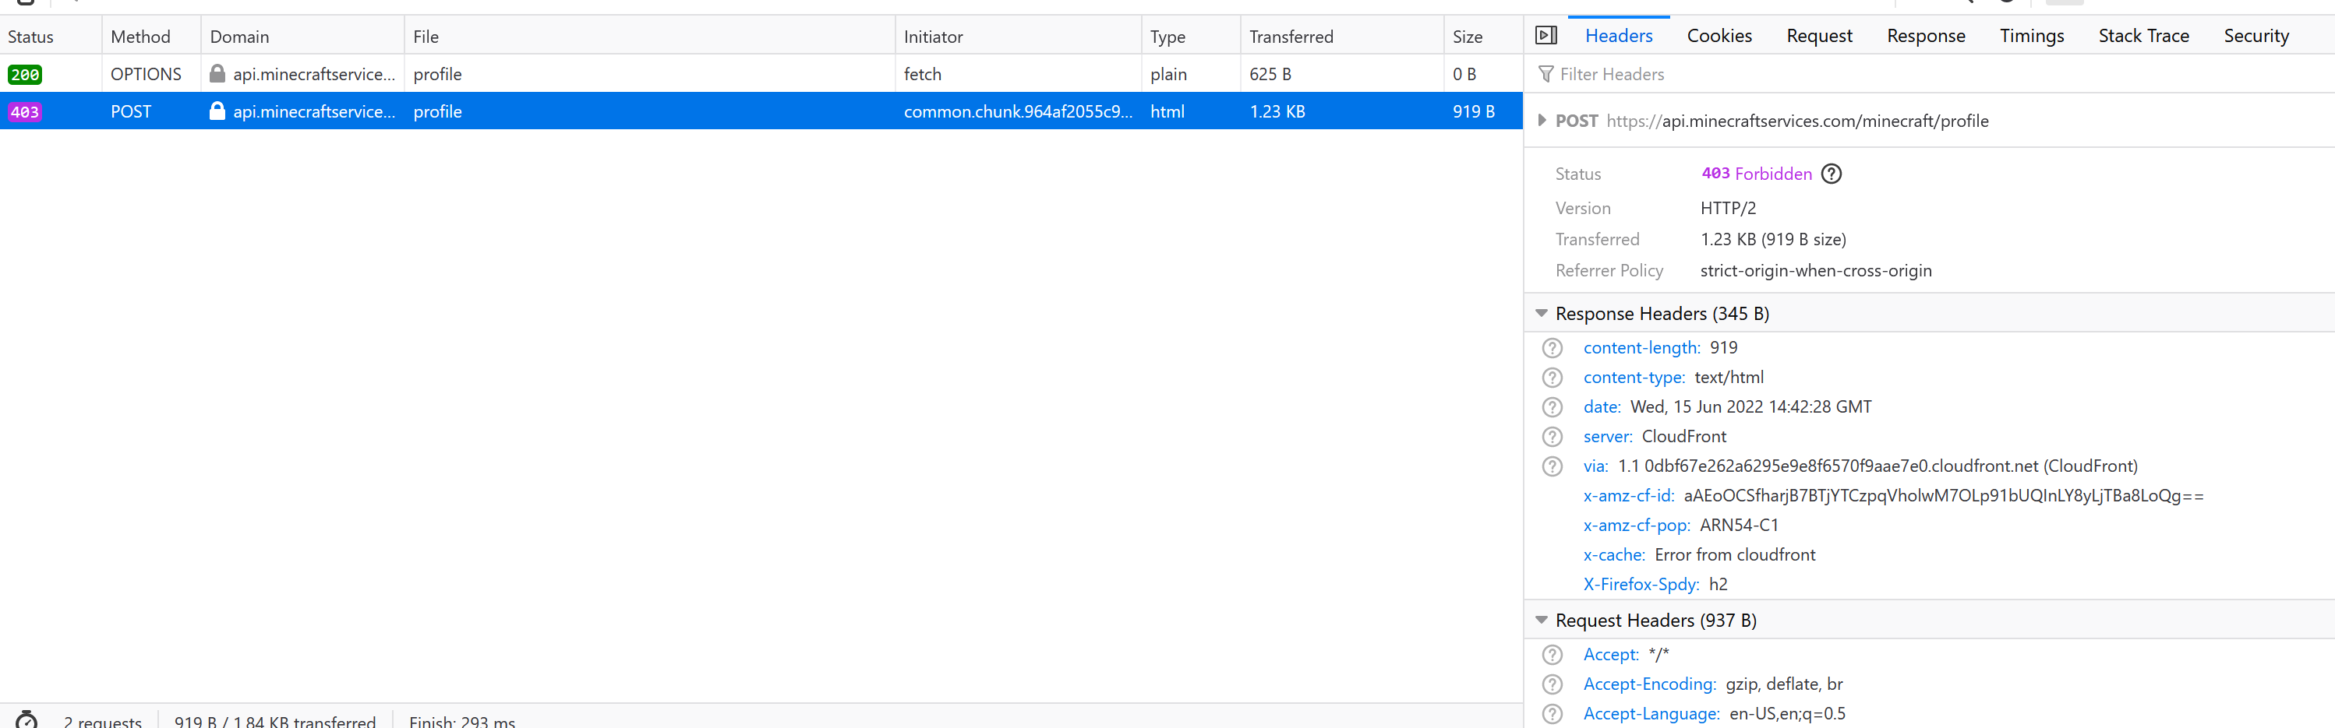This screenshot has width=2335, height=728.
Task: Collapse the Response Headers section
Action: [x=1542, y=313]
